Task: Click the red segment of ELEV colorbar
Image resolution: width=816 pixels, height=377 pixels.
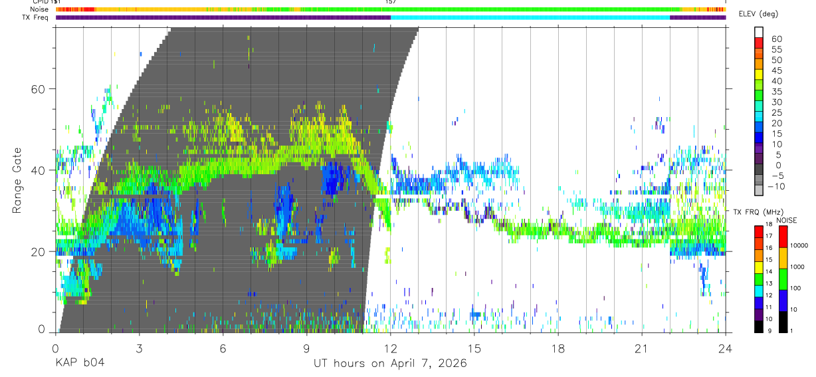Action: (760, 44)
